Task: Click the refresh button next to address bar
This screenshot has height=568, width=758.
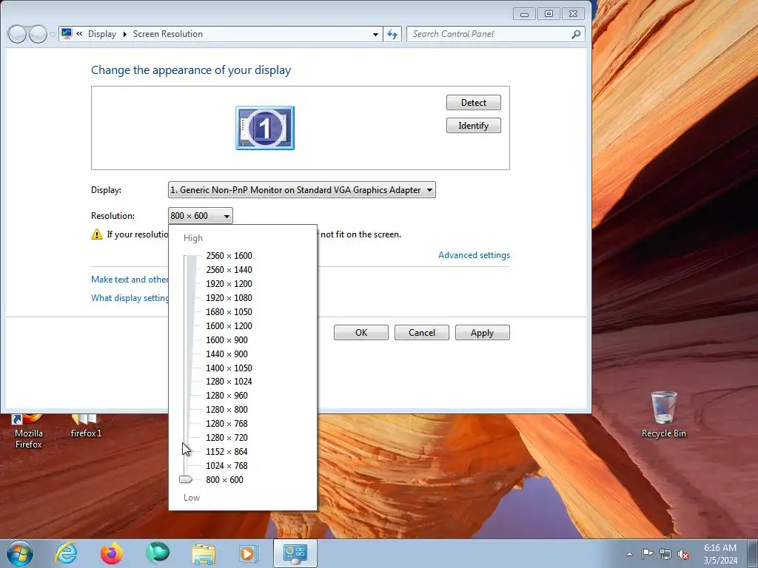Action: pyautogui.click(x=392, y=34)
